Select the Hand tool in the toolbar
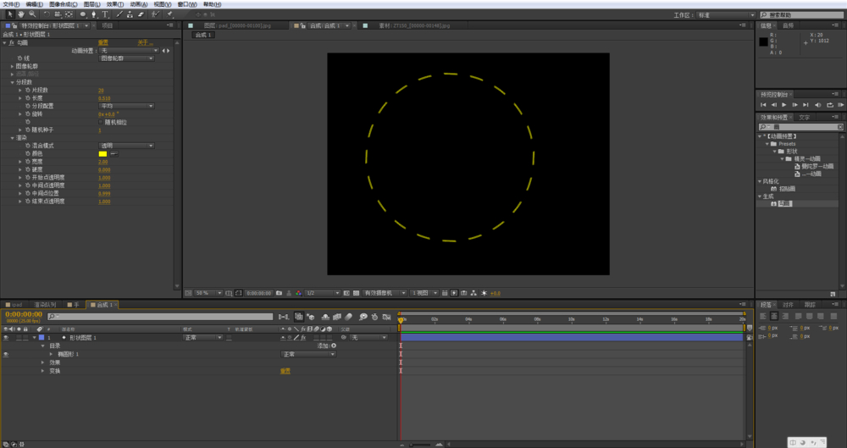Viewport: 847px width, 448px height. point(20,14)
